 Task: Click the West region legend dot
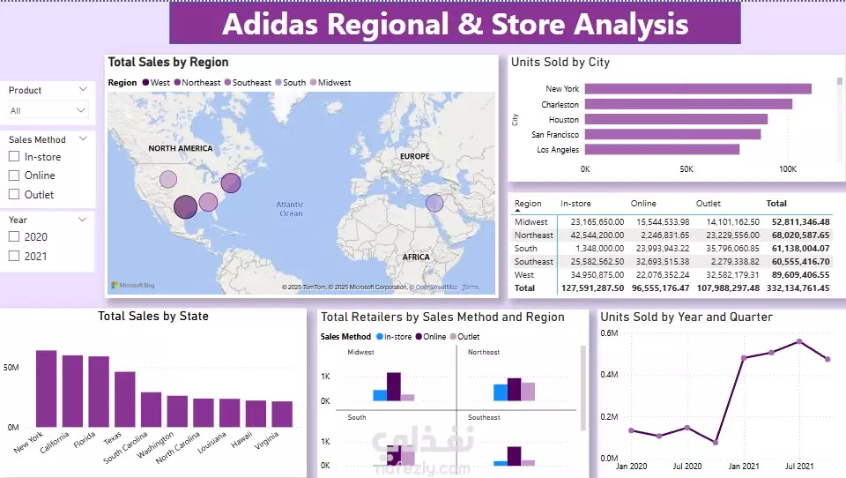click(145, 83)
